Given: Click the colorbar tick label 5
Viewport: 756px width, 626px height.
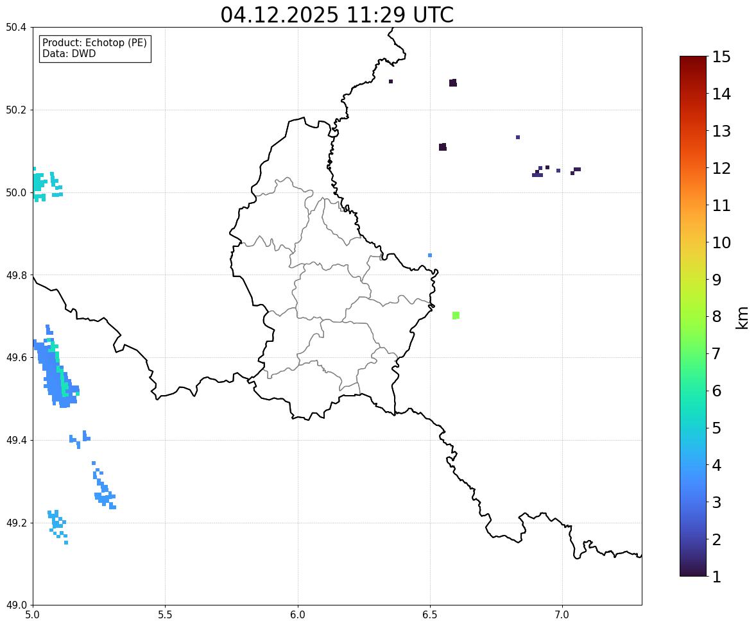Looking at the screenshot, I should tap(717, 428).
